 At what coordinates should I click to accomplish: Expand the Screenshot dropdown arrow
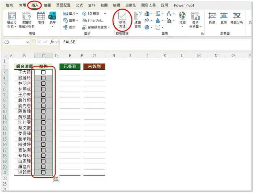(109, 27)
